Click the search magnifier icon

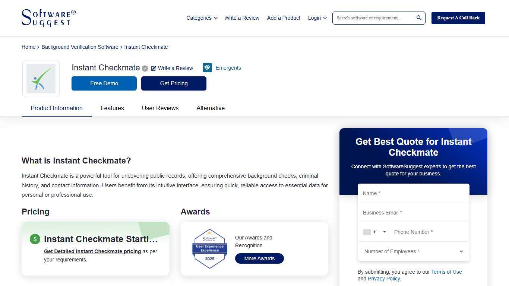[x=418, y=18]
